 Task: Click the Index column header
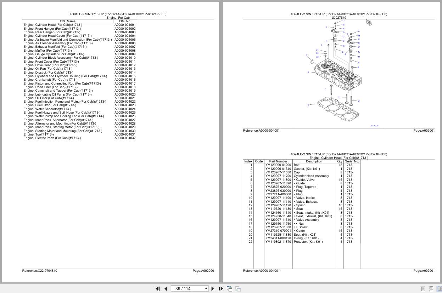[x=248, y=161]
